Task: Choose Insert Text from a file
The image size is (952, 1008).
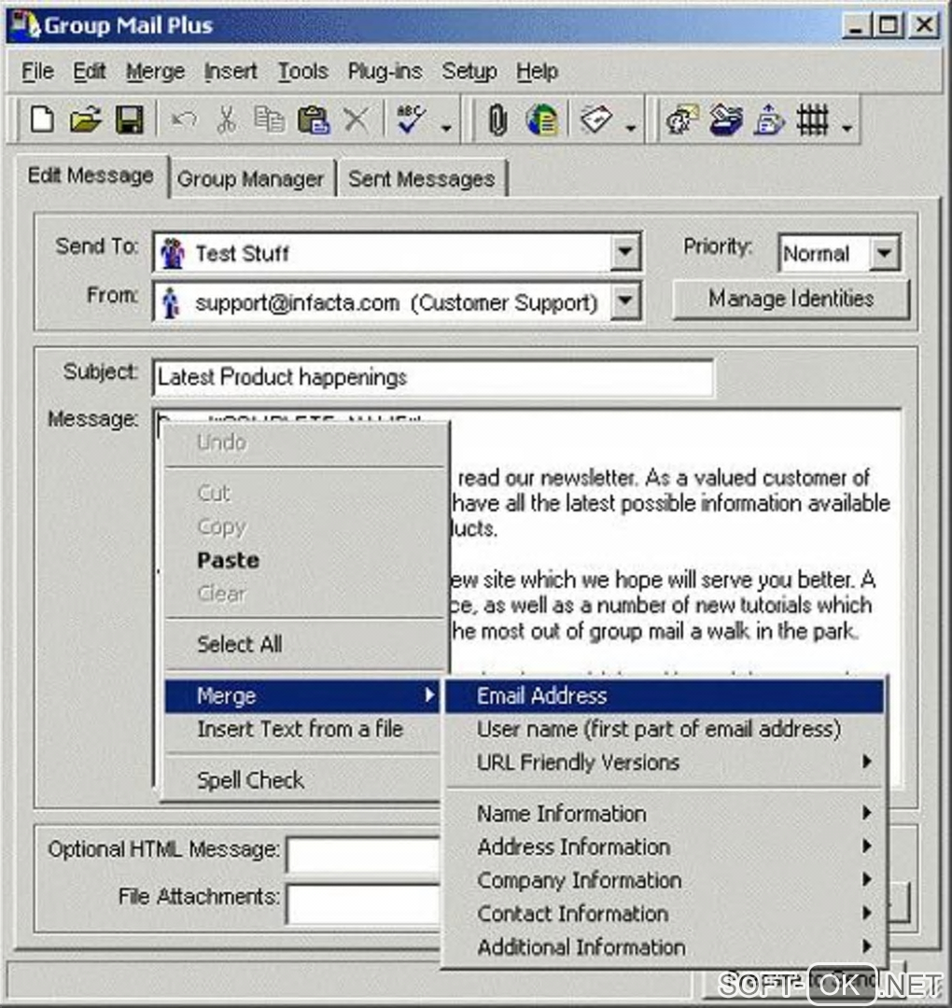Action: point(302,729)
